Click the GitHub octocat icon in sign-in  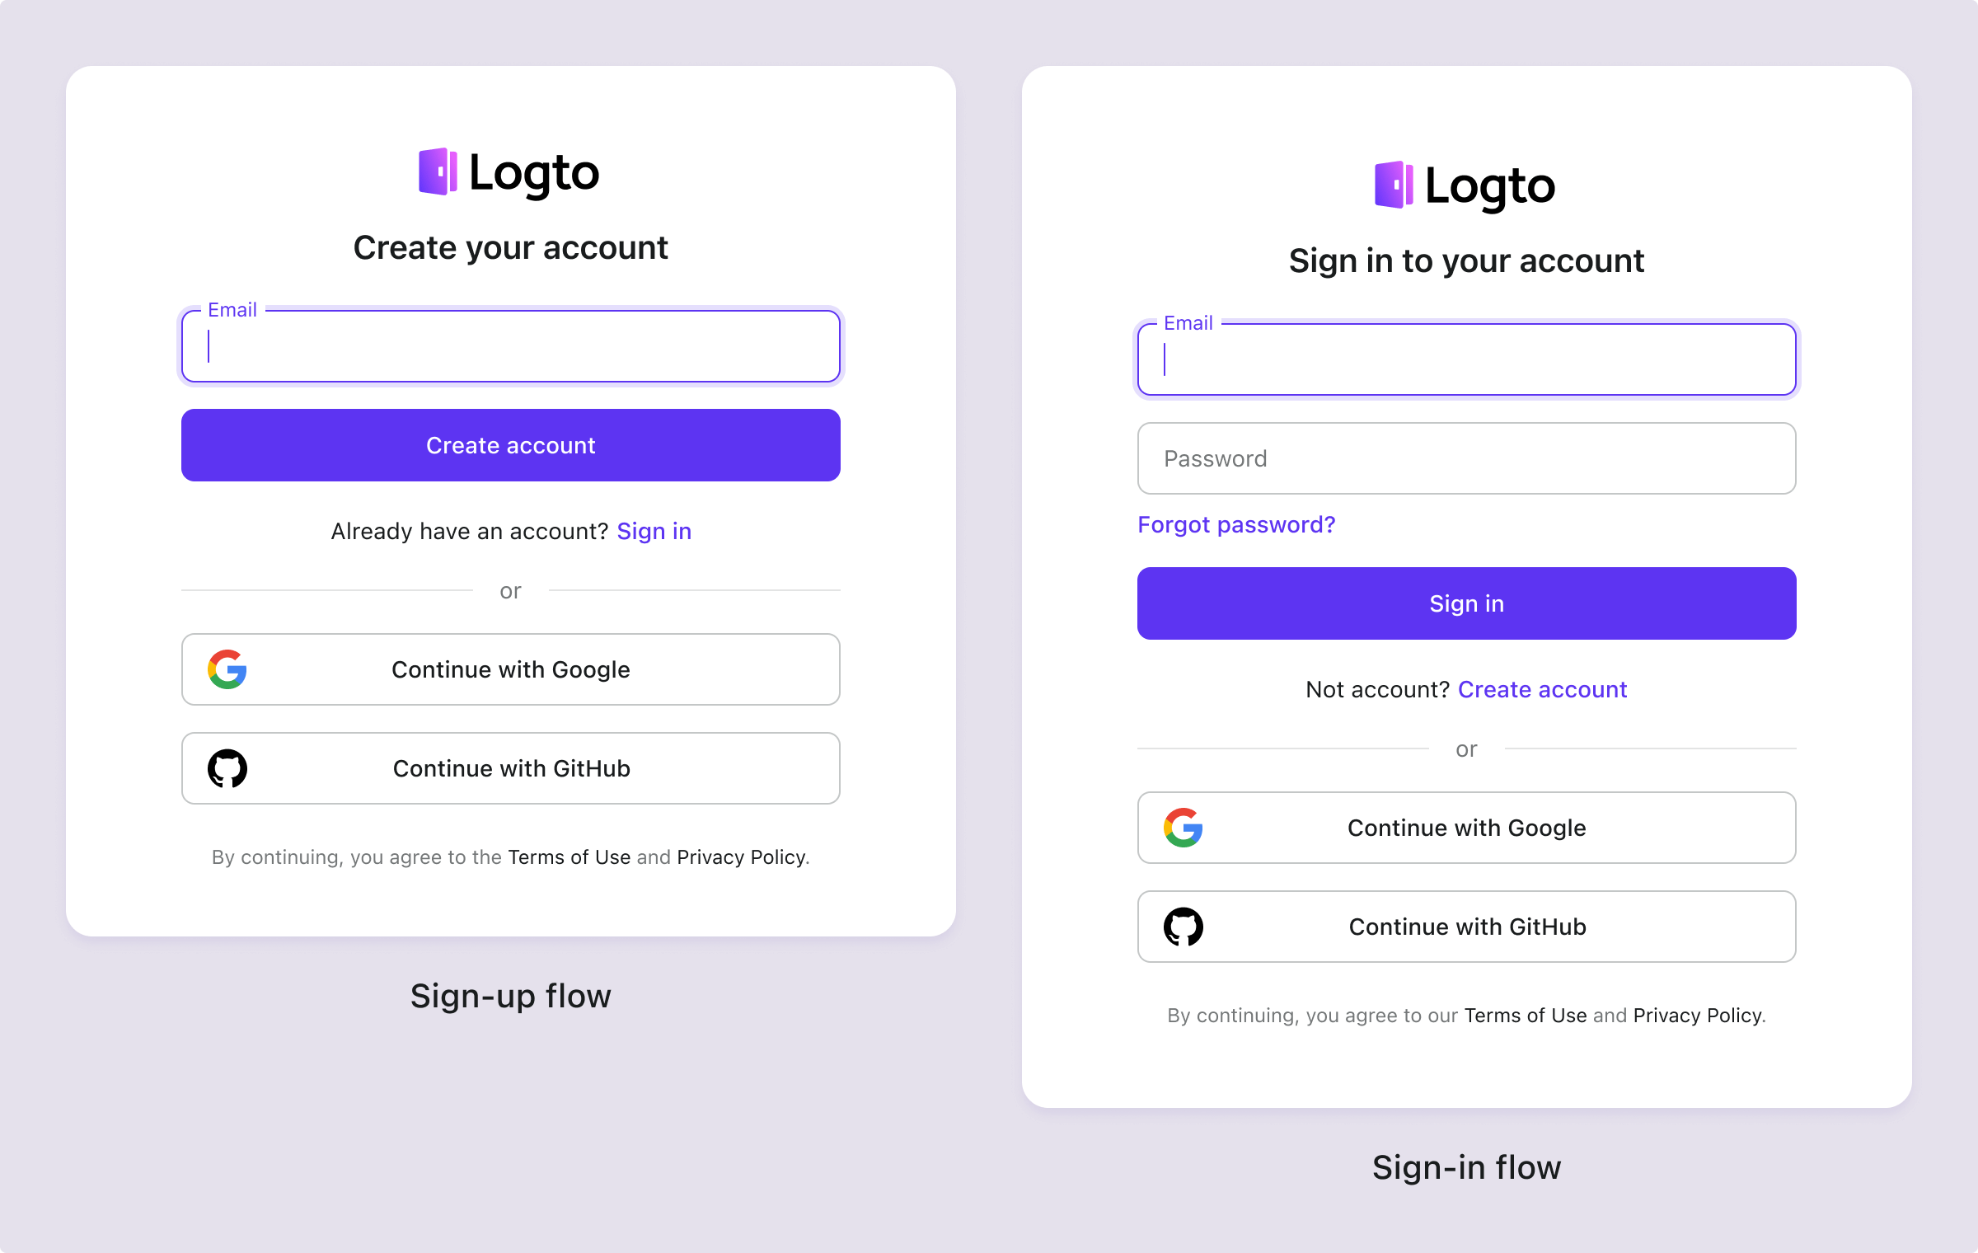(x=1182, y=926)
